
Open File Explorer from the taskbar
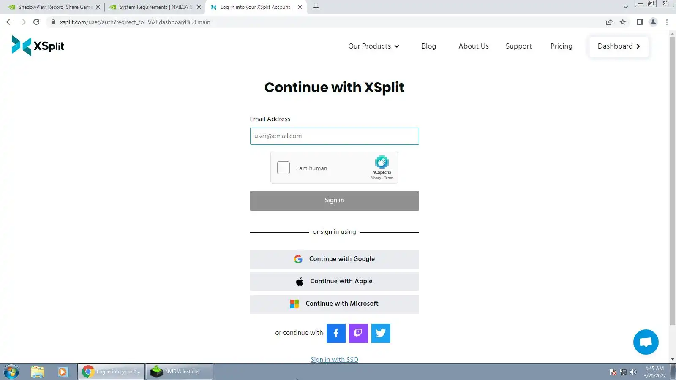pyautogui.click(x=38, y=372)
